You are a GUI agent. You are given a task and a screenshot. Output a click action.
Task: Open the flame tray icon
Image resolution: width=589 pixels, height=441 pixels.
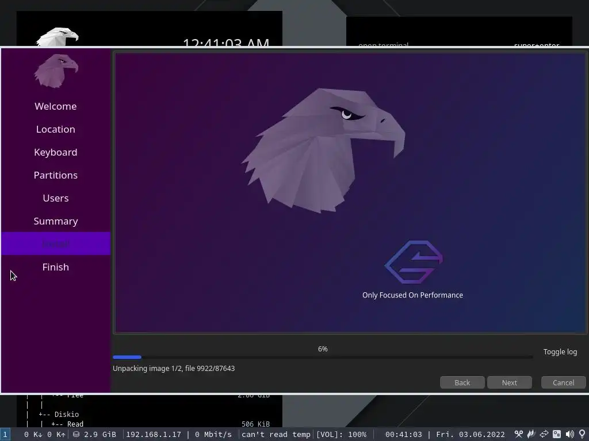(531, 434)
